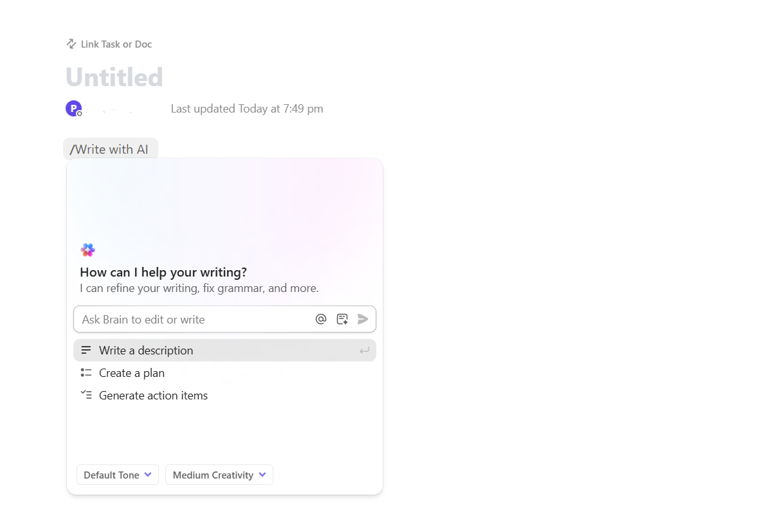Screen dimensions: 770x521
Task: Open the Default Tone dropdown
Action: (x=117, y=475)
